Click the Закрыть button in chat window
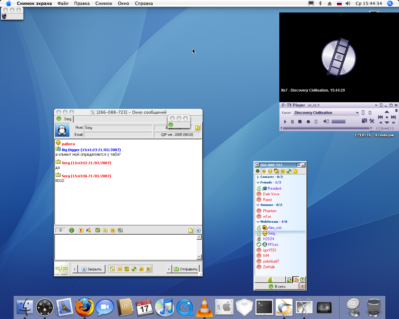 click(x=92, y=269)
